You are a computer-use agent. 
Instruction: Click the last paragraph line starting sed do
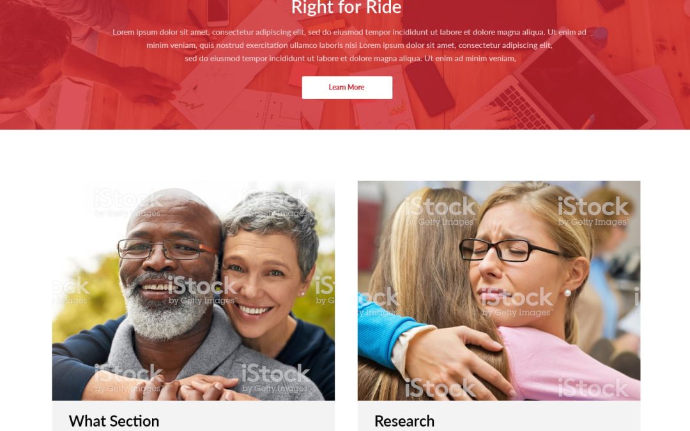(350, 59)
